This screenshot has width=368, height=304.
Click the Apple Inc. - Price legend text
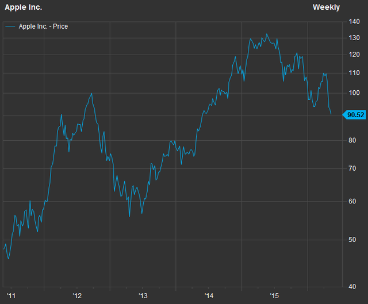(43, 26)
